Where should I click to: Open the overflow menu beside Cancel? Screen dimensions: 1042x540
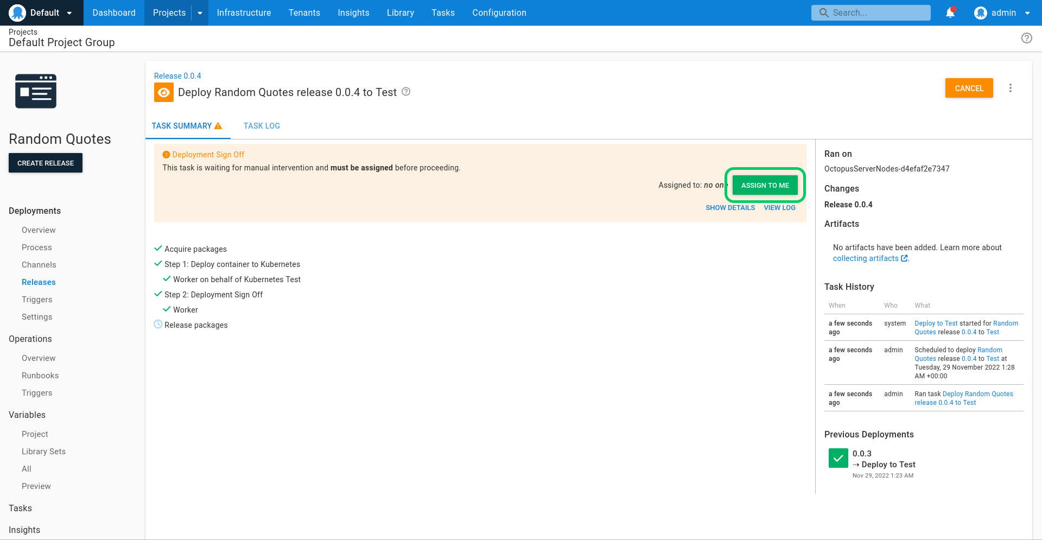(x=1010, y=88)
